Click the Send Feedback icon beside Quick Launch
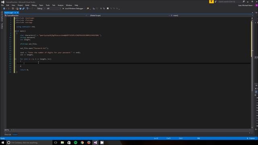Screen dimensions: 258x145 coord(216,2)
